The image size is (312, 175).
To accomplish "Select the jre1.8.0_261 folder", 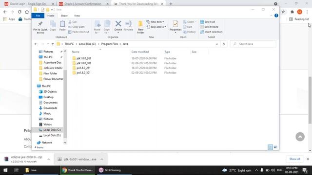I will click(x=83, y=68).
